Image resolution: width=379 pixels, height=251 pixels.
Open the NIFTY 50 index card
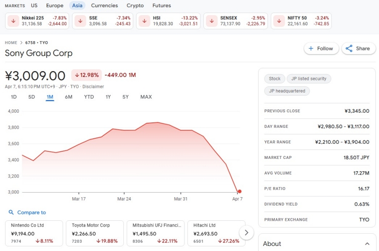[x=301, y=21]
